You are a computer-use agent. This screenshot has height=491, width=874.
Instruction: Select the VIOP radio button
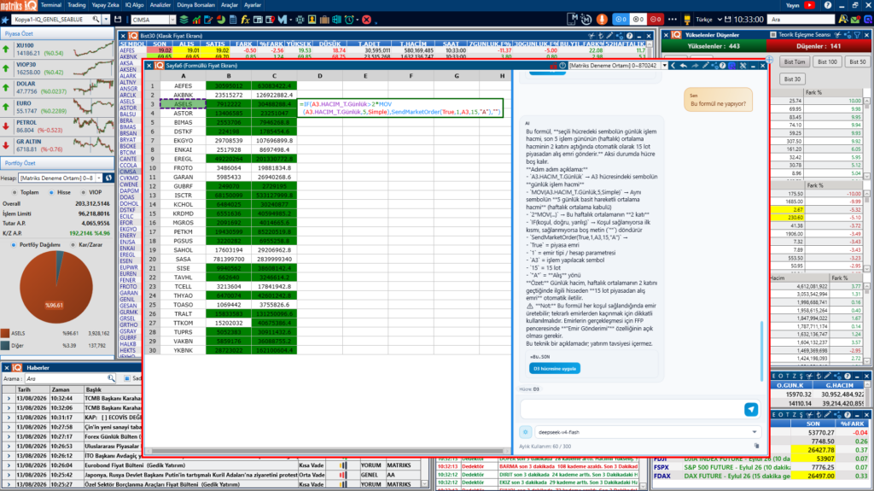click(83, 192)
